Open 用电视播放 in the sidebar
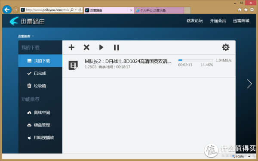 click(x=40, y=138)
